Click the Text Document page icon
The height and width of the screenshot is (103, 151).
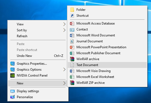72,65
